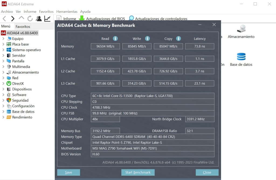
Task: Click Start Benchmark button
Action: coord(138,172)
